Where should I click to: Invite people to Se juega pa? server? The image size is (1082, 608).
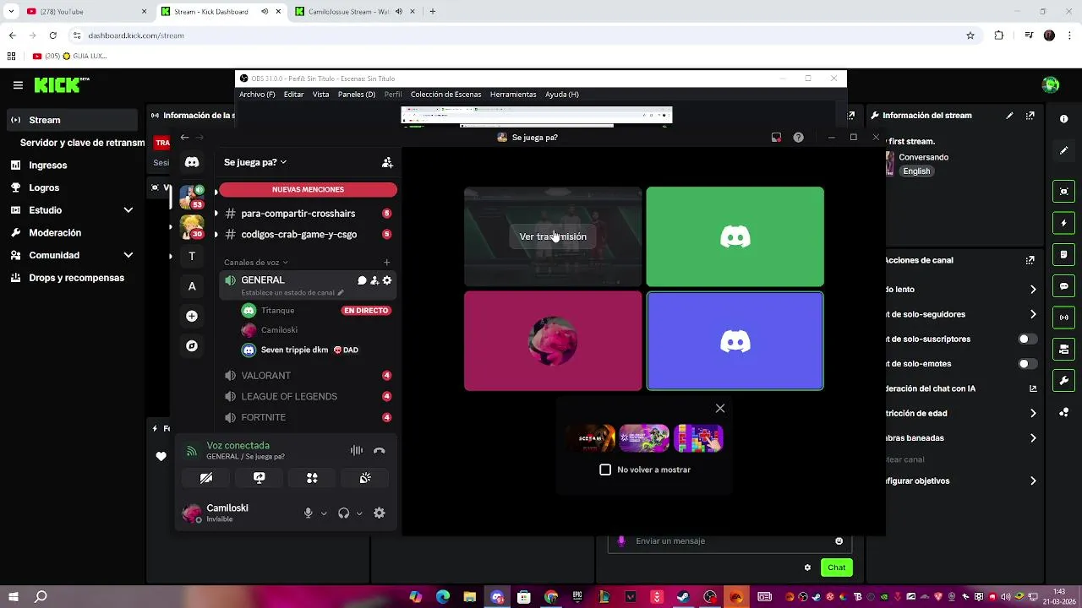coord(387,162)
